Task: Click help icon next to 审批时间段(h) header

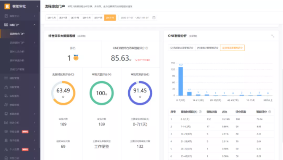Action: pyautogui.click(x=200, y=112)
